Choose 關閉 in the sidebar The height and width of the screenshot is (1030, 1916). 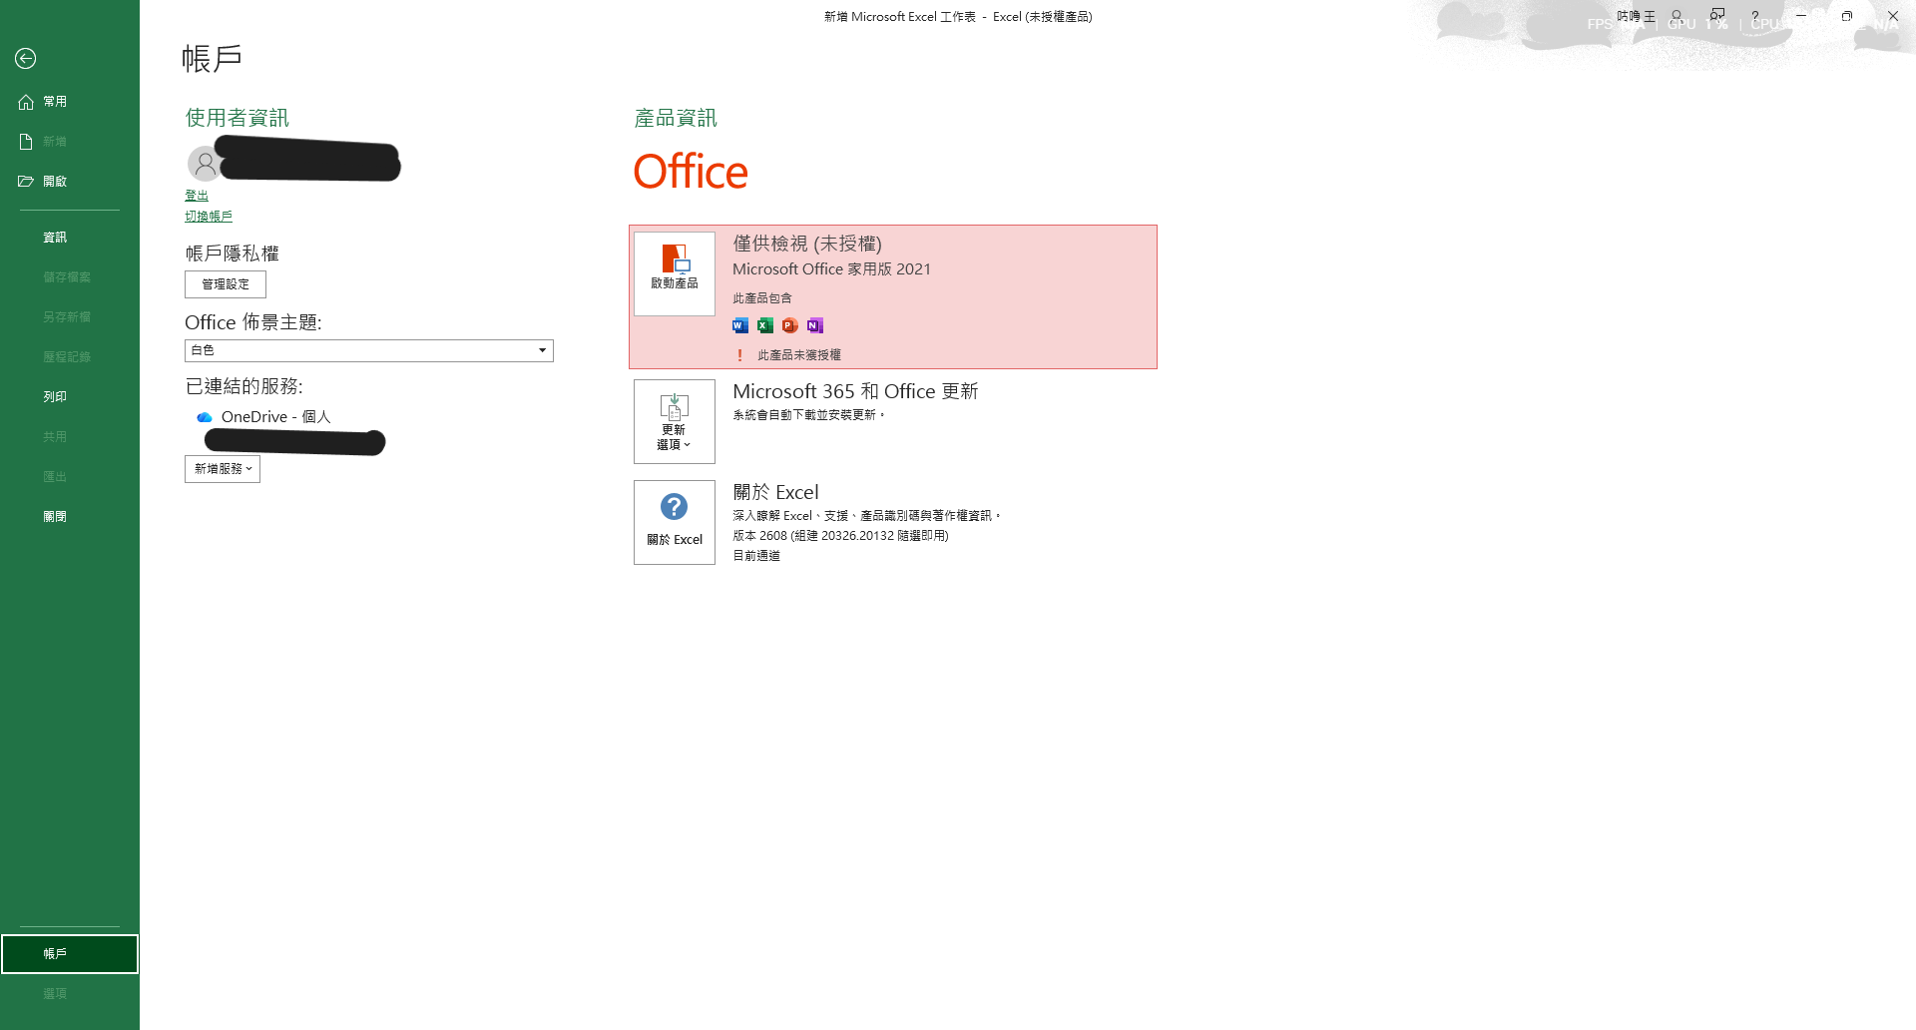(x=70, y=517)
